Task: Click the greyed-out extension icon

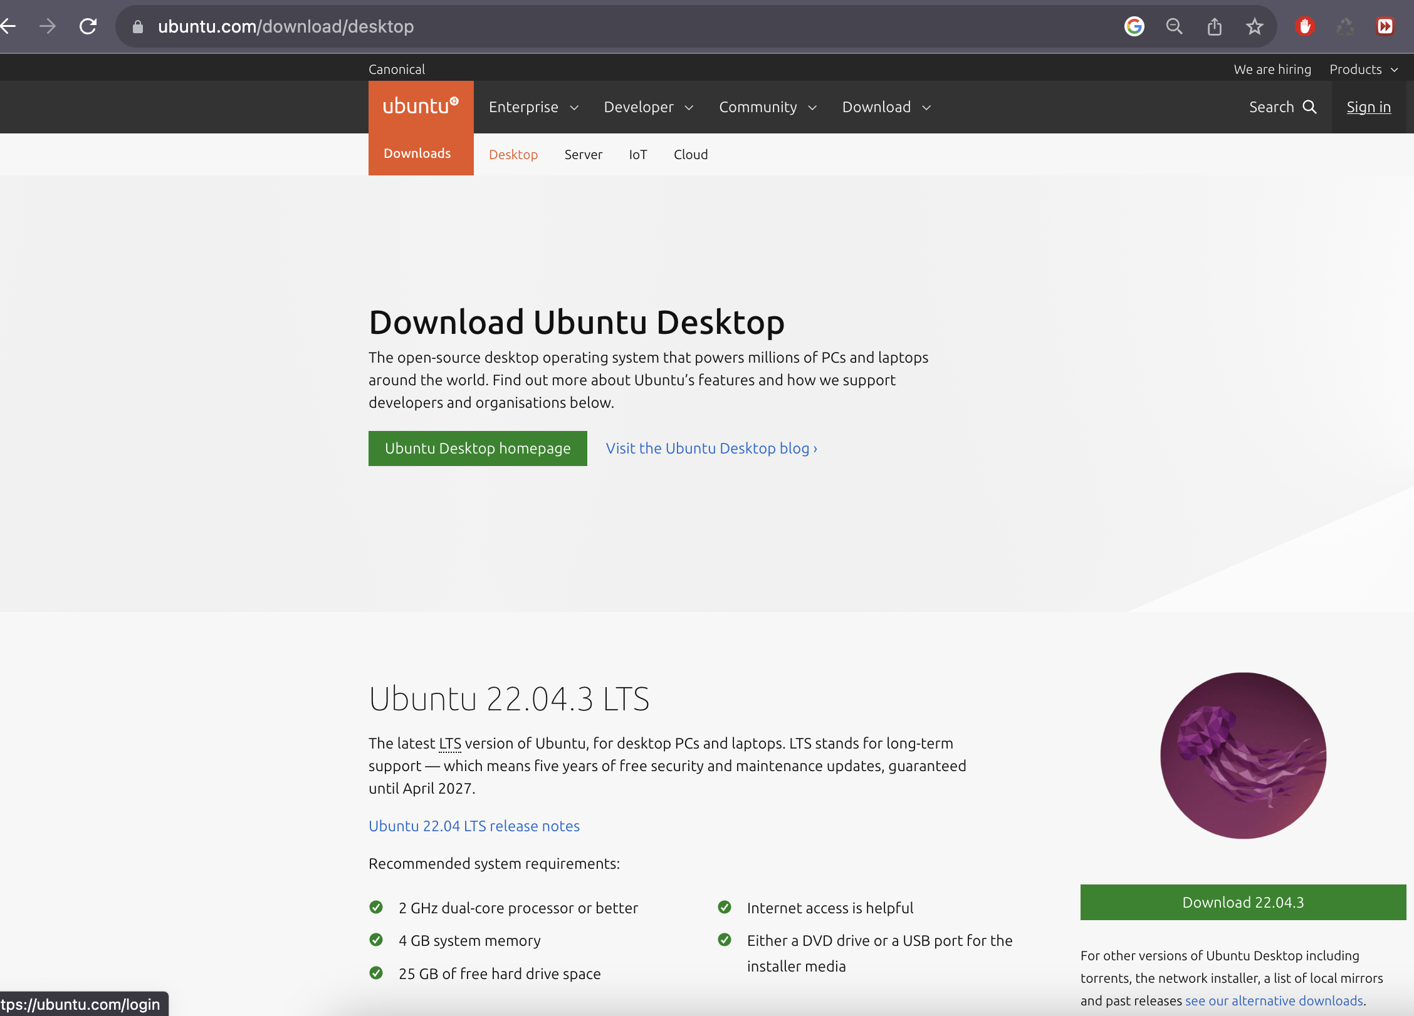Action: click(x=1345, y=26)
